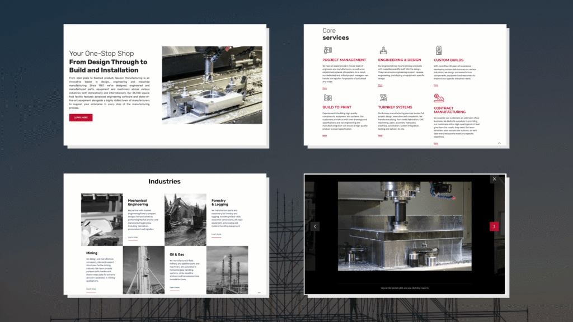Screen dimensions: 573x322
Task: Select the Oil & Gas industry title
Action: 177,254
